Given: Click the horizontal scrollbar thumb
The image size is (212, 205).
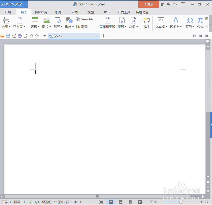Looking at the screenshot, I should pyautogui.click(x=97, y=196).
